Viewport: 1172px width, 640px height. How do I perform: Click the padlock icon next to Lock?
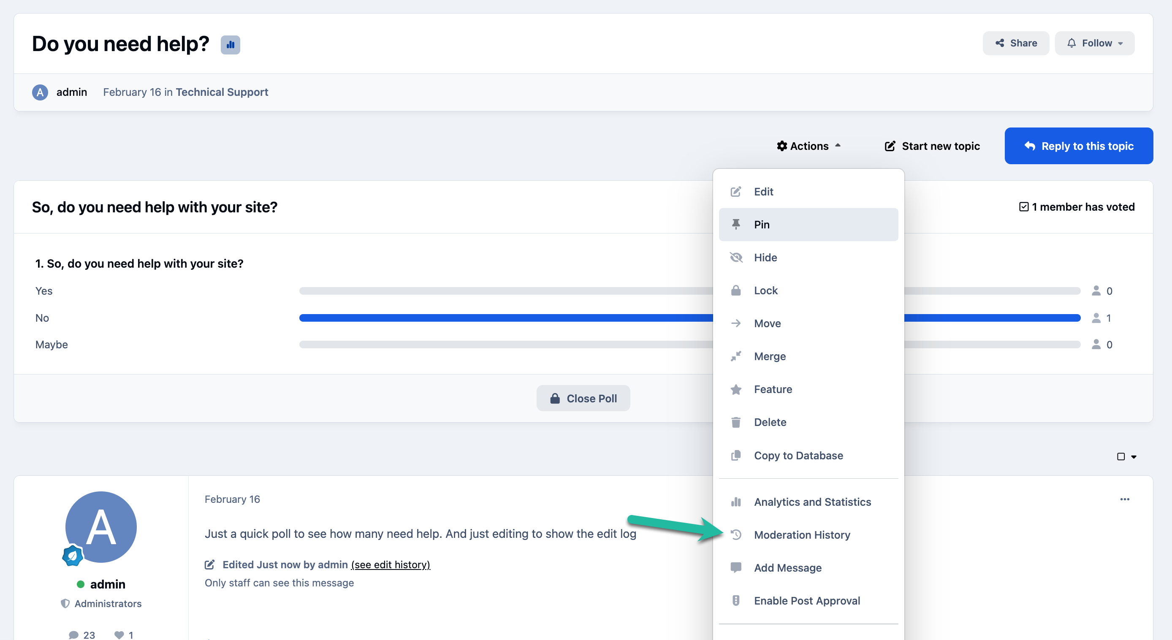[736, 290]
